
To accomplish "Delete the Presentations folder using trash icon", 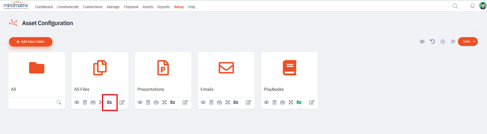I will pyautogui.click(x=148, y=102).
